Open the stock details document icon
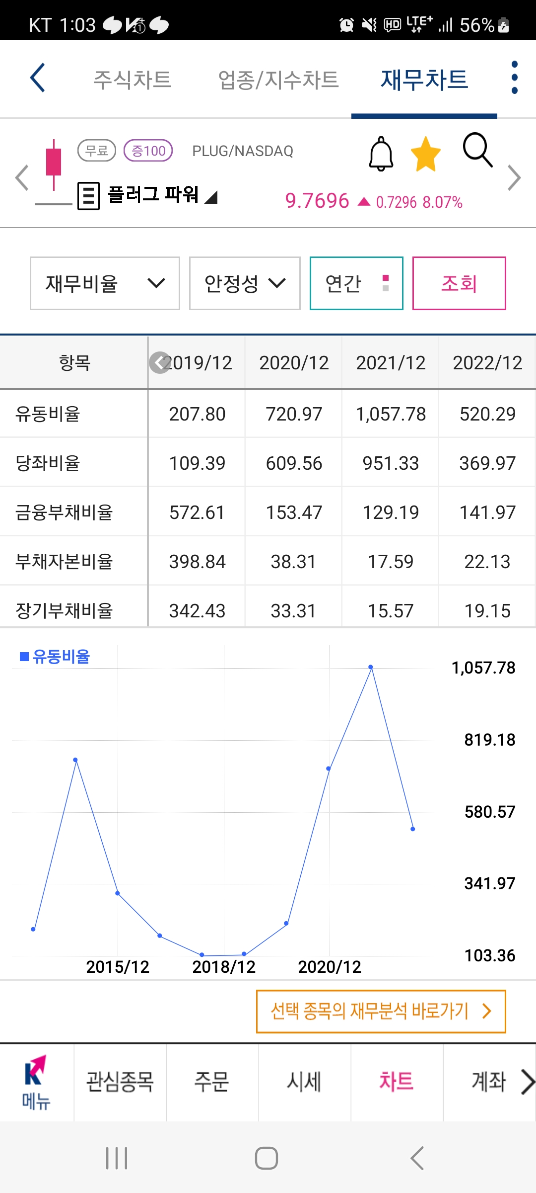Viewport: 536px width, 1193px height. tap(89, 196)
